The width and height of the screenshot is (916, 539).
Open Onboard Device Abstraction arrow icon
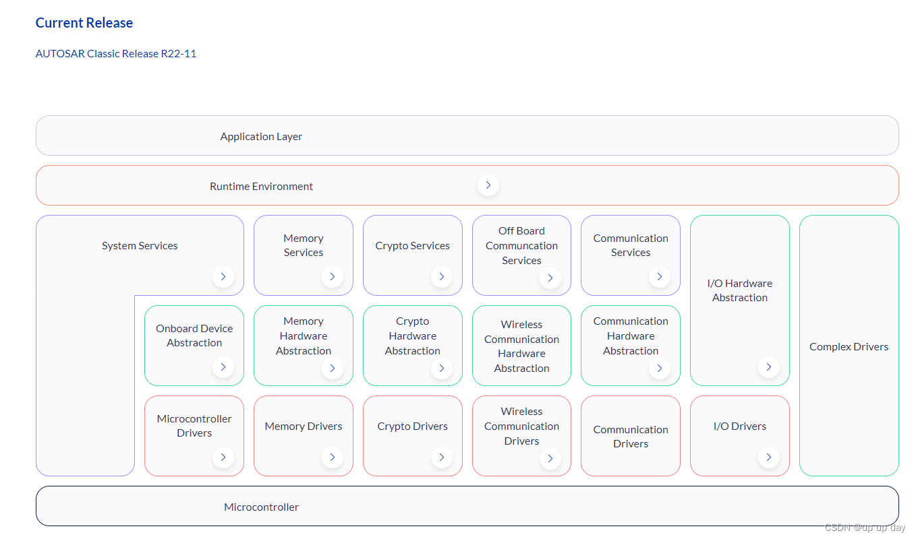pos(223,367)
